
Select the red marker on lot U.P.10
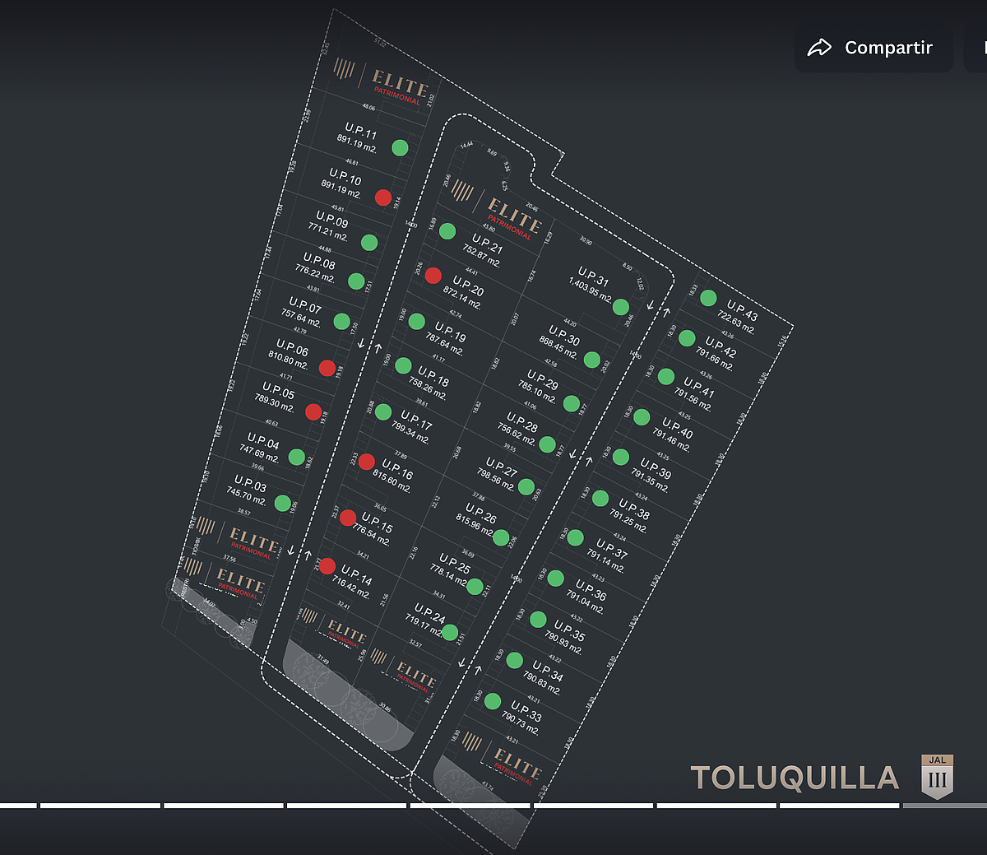pyautogui.click(x=383, y=197)
